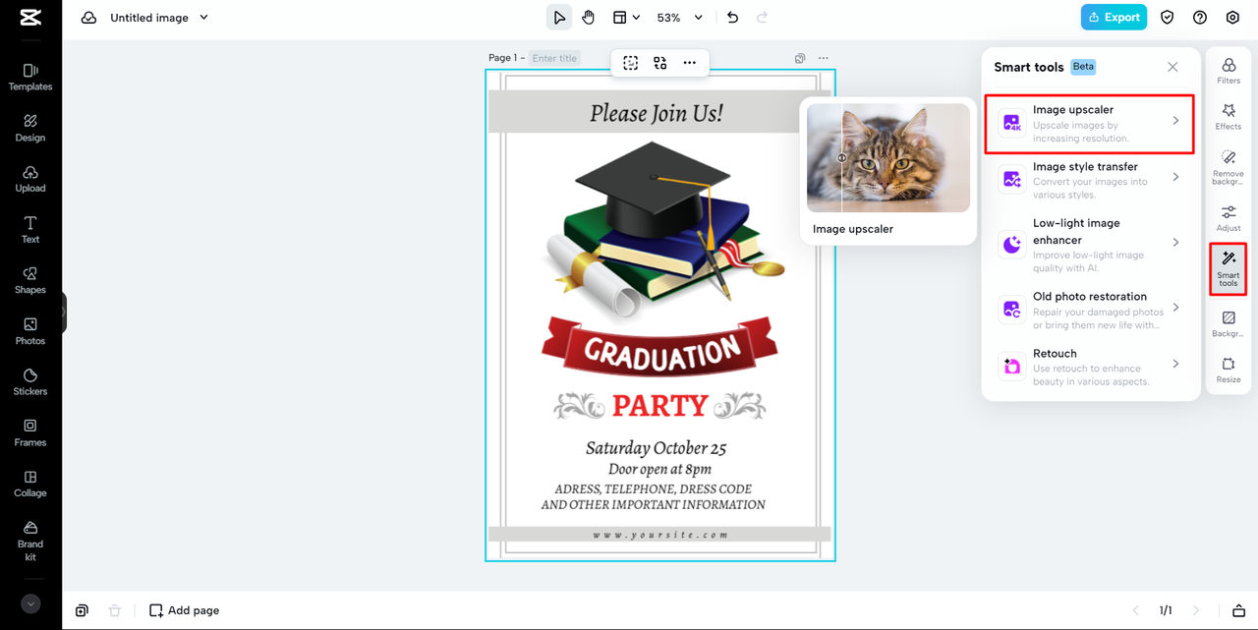Expand more sidebar items chevron
Image resolution: width=1258 pixels, height=630 pixels.
click(x=30, y=603)
